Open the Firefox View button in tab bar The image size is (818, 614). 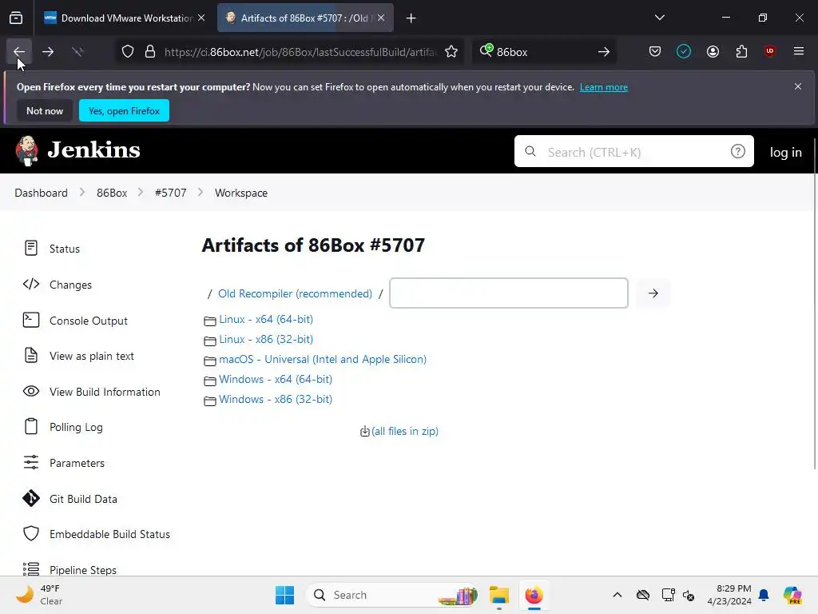pyautogui.click(x=16, y=18)
